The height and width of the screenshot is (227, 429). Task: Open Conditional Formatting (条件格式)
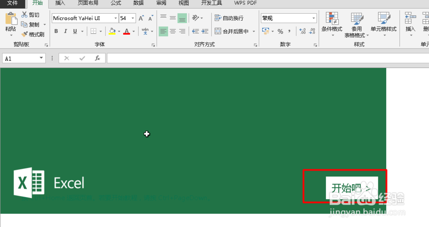coord(332,24)
